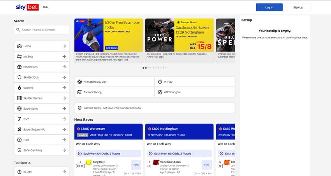Click the Get Bonus button

click(112, 48)
